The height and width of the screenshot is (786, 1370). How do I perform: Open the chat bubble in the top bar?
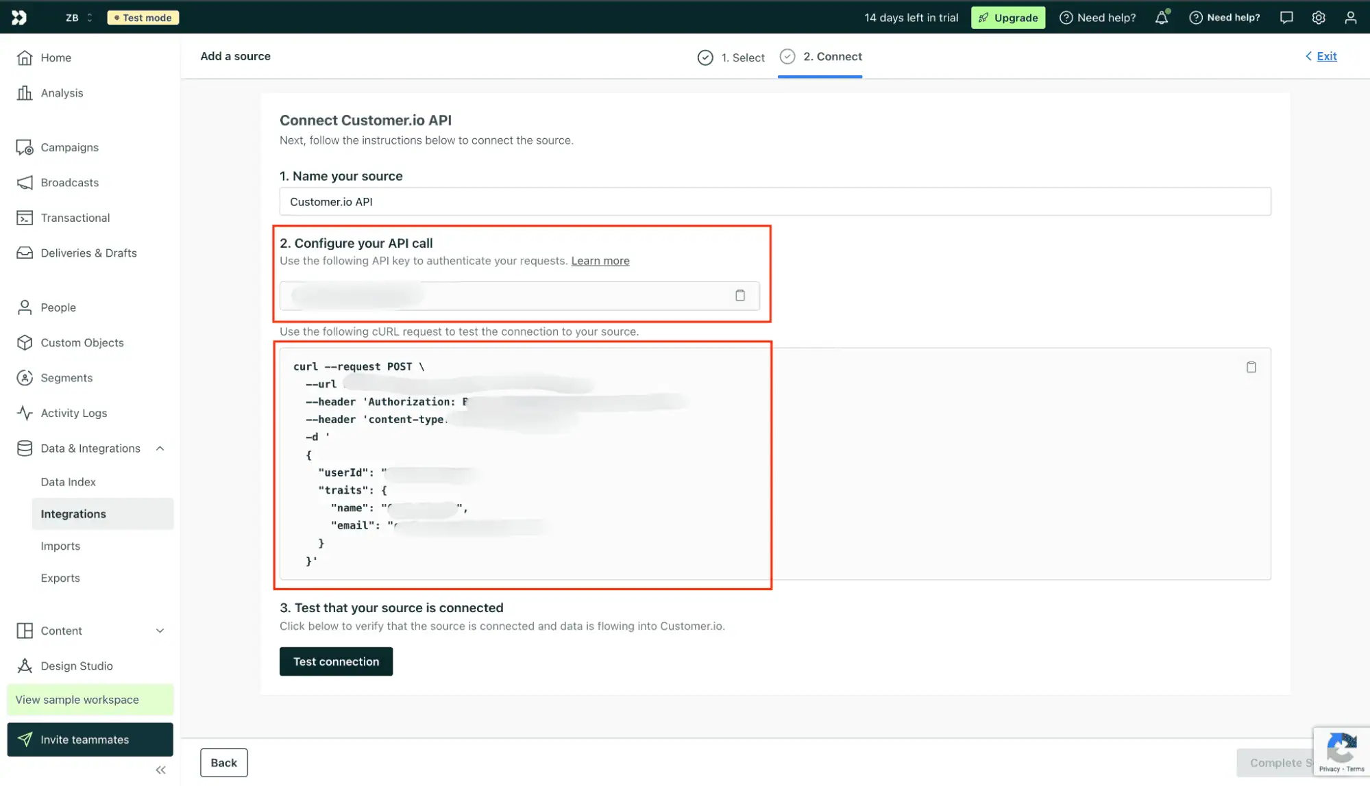pyautogui.click(x=1285, y=17)
